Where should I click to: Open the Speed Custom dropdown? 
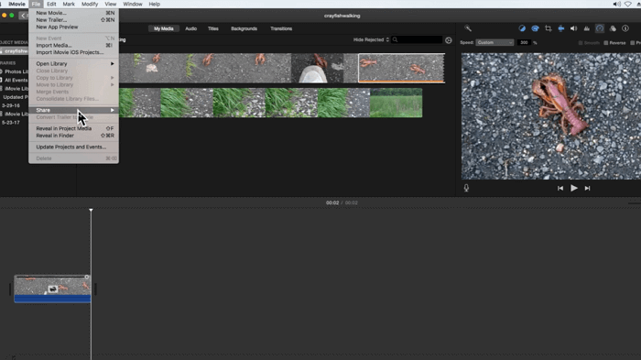[494, 42]
